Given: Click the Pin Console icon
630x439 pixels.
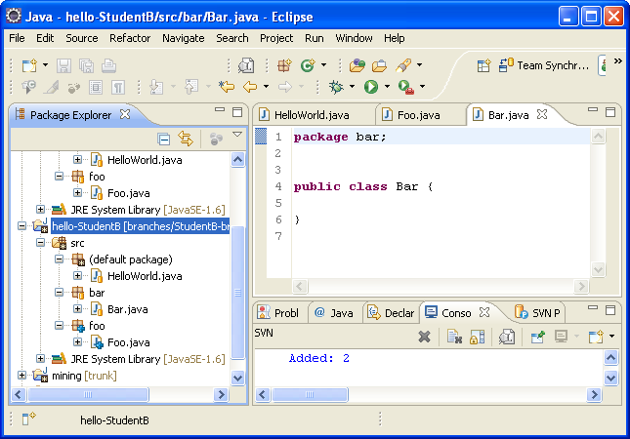Looking at the screenshot, I should click(537, 337).
